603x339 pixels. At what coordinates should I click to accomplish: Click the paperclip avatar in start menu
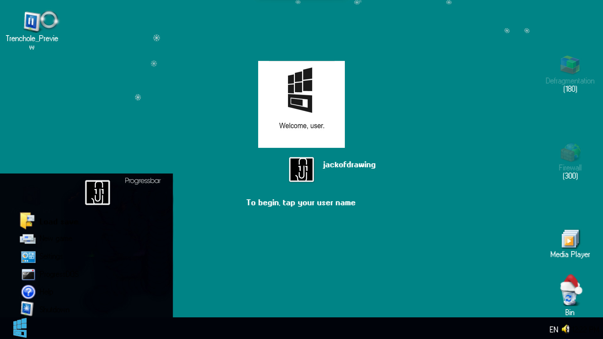click(x=97, y=192)
